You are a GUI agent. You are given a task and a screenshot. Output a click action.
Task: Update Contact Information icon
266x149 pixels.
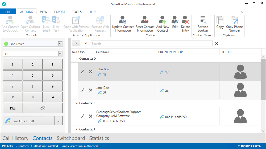click(x=123, y=20)
